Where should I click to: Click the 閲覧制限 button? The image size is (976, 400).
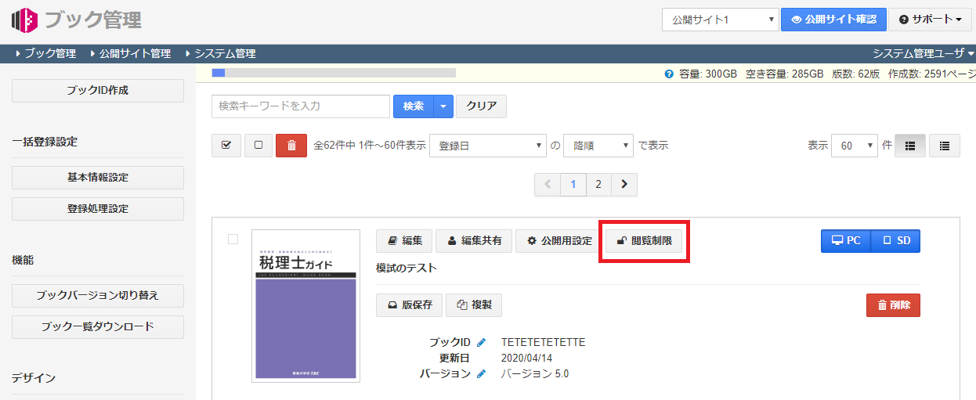pos(644,241)
